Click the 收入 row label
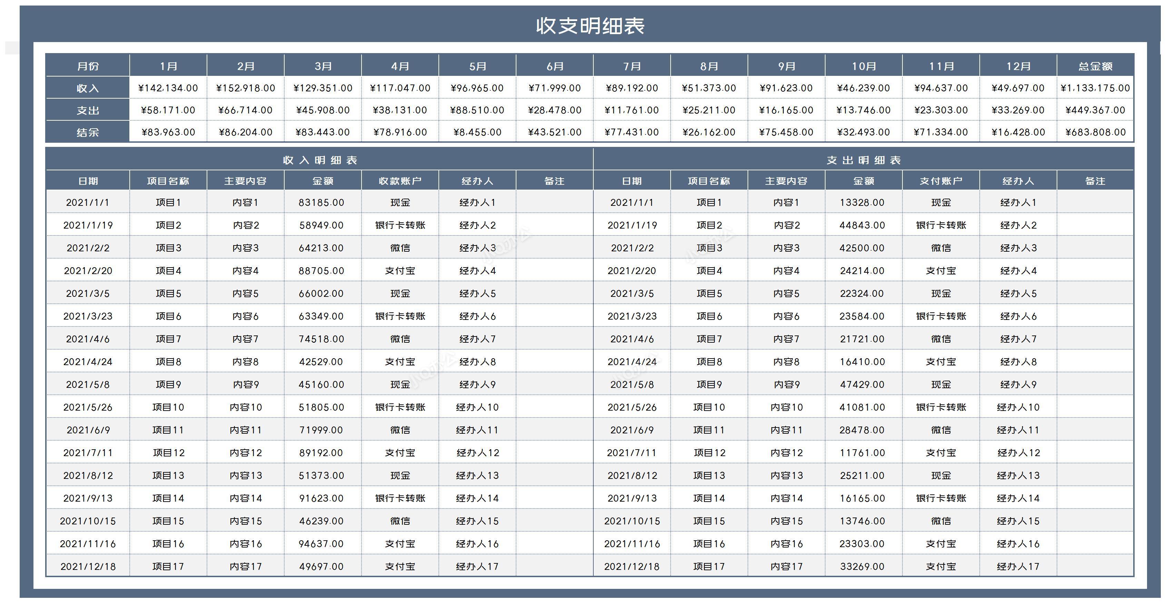The width and height of the screenshot is (1166, 603). (x=87, y=88)
